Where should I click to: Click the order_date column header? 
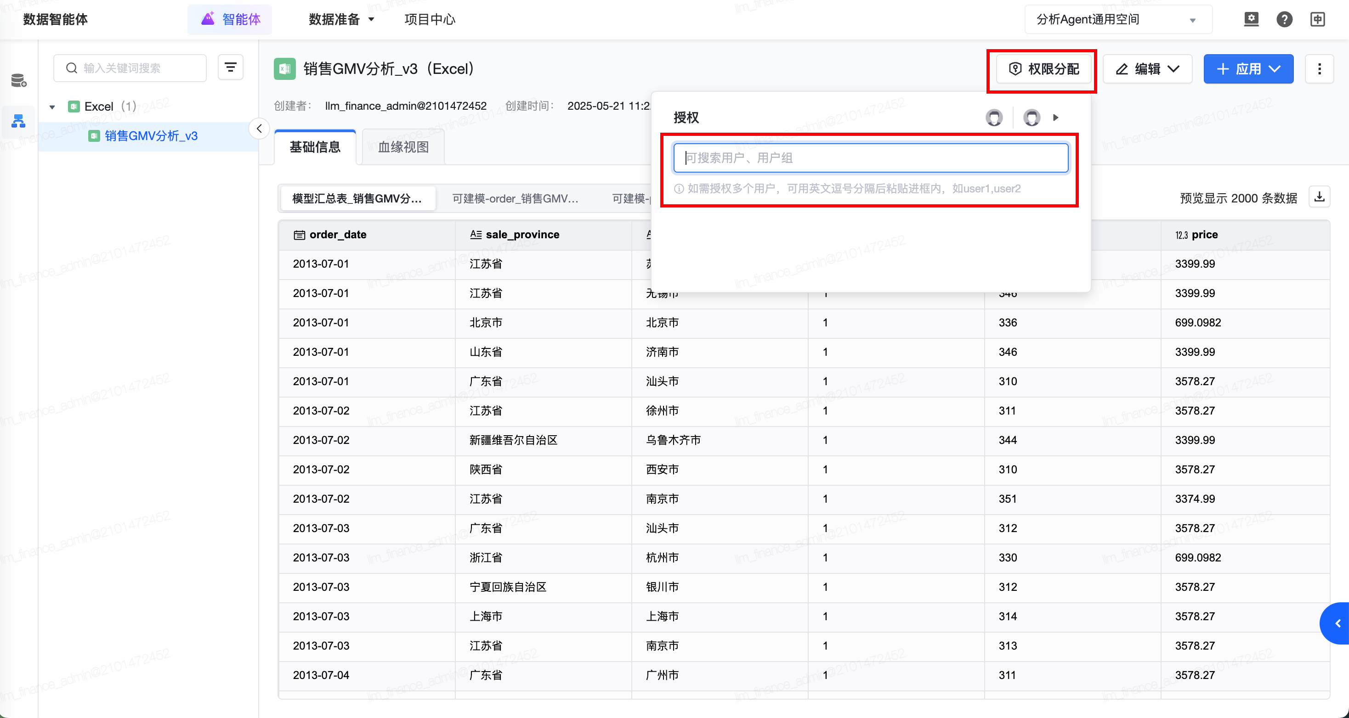point(367,235)
